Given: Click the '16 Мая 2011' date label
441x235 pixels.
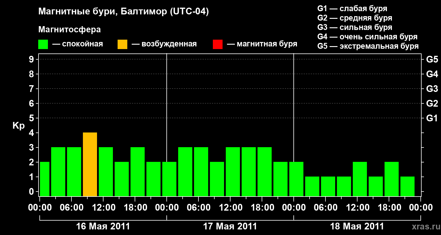Looking at the screenshot, I should click(x=103, y=226).
